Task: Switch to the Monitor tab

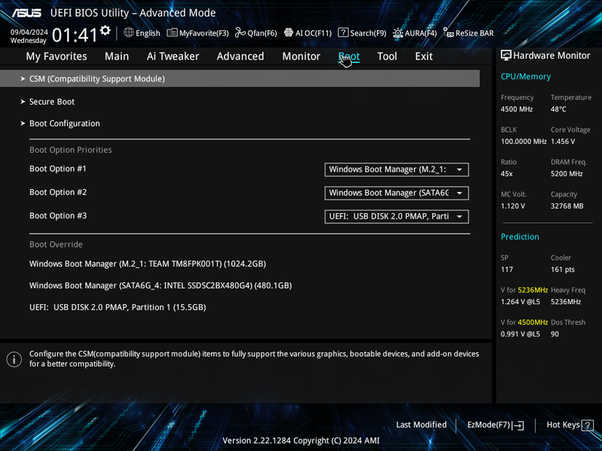Action: click(x=301, y=56)
